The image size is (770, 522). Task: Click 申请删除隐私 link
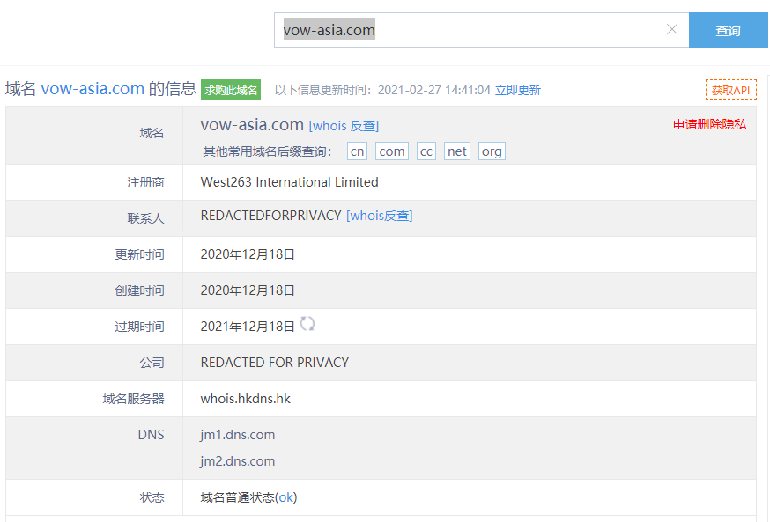(709, 124)
